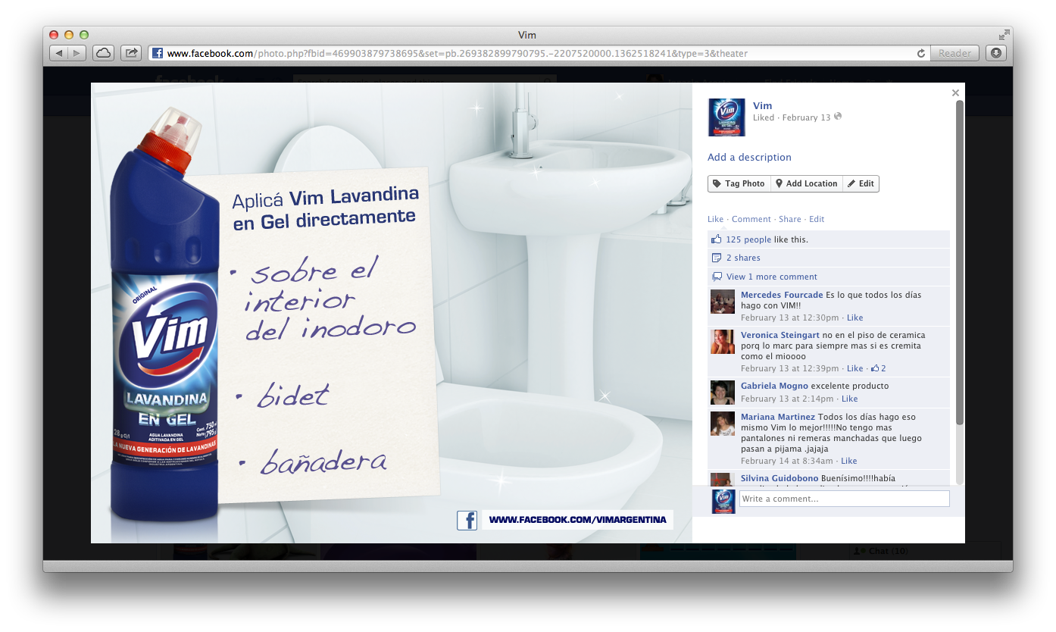This screenshot has width=1056, height=632.
Task: Click the Safari share icon
Action: click(131, 53)
